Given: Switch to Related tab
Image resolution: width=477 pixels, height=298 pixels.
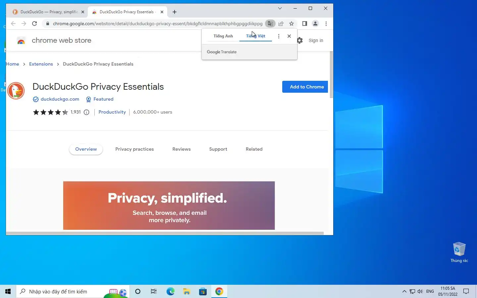Looking at the screenshot, I should [x=254, y=149].
